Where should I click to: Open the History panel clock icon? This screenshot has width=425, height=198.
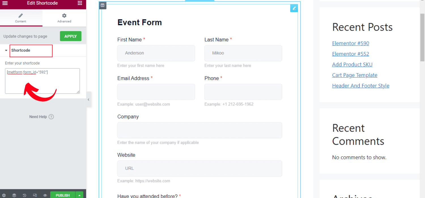tap(24, 195)
